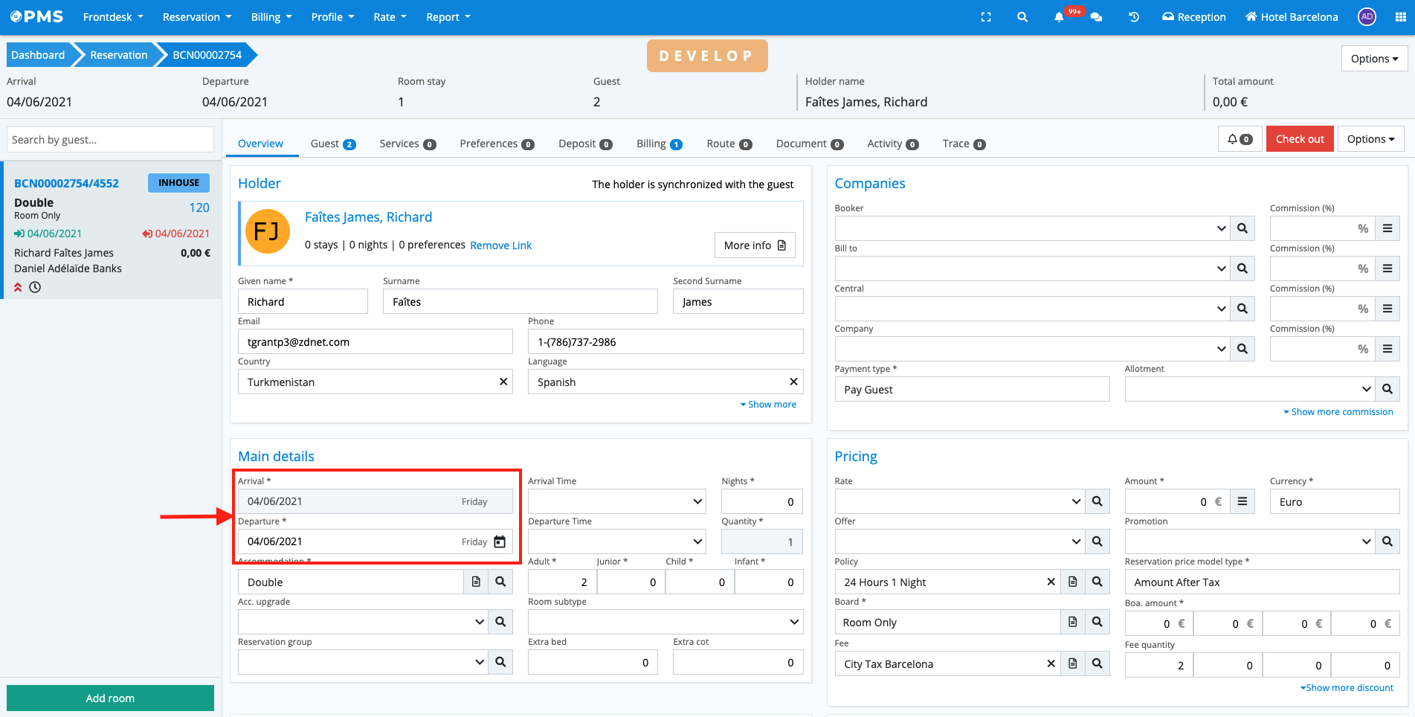Screen dimensions: 1415x717
Task: Click the history clock icon in top bar
Action: tap(1134, 17)
